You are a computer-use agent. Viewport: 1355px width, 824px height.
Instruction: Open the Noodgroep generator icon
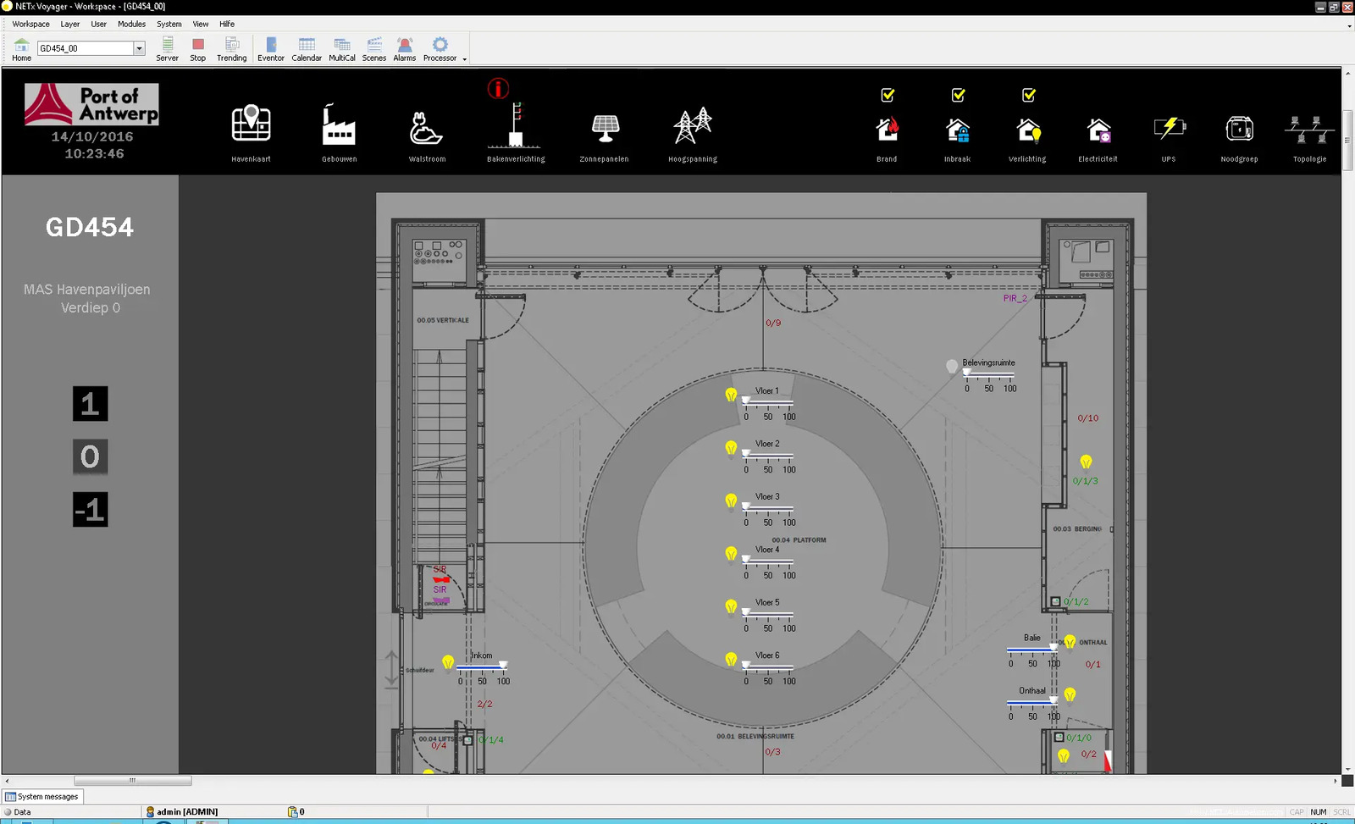1239,129
